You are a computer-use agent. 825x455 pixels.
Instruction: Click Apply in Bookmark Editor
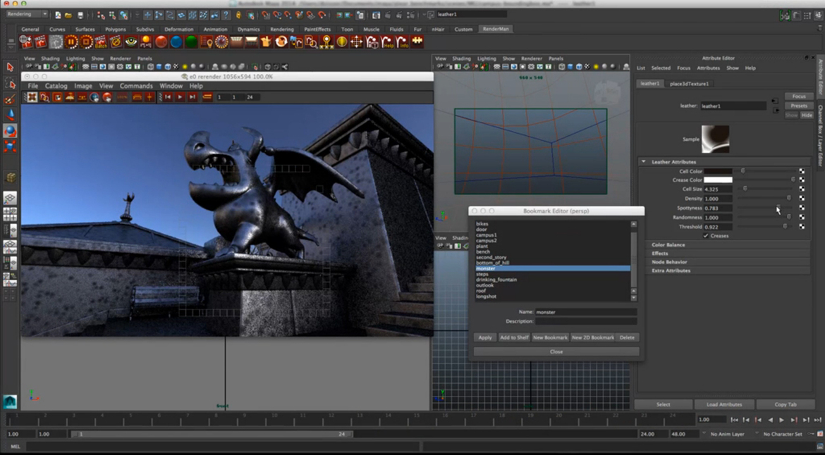pyautogui.click(x=485, y=337)
